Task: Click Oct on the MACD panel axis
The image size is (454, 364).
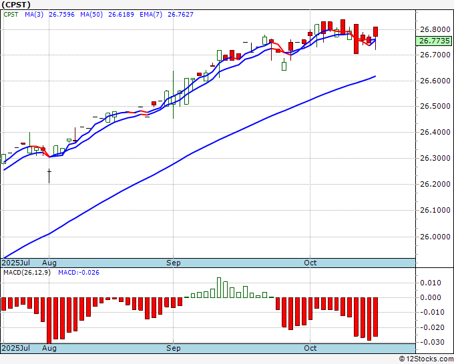Action: pyautogui.click(x=310, y=348)
